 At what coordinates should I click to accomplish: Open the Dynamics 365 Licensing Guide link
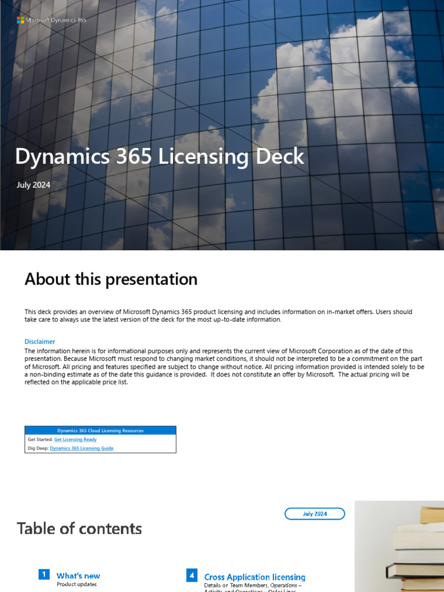(82, 448)
